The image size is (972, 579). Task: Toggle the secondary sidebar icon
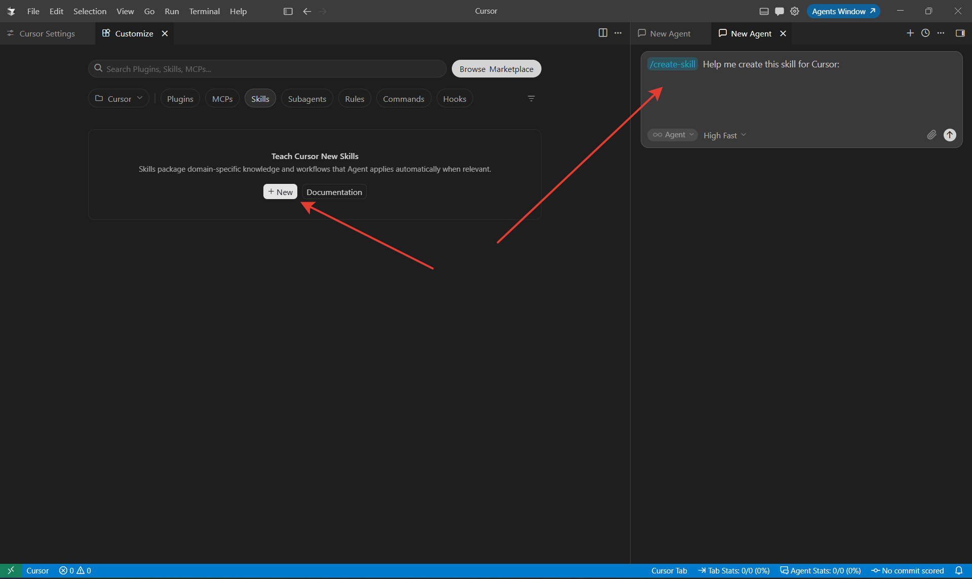(x=960, y=33)
